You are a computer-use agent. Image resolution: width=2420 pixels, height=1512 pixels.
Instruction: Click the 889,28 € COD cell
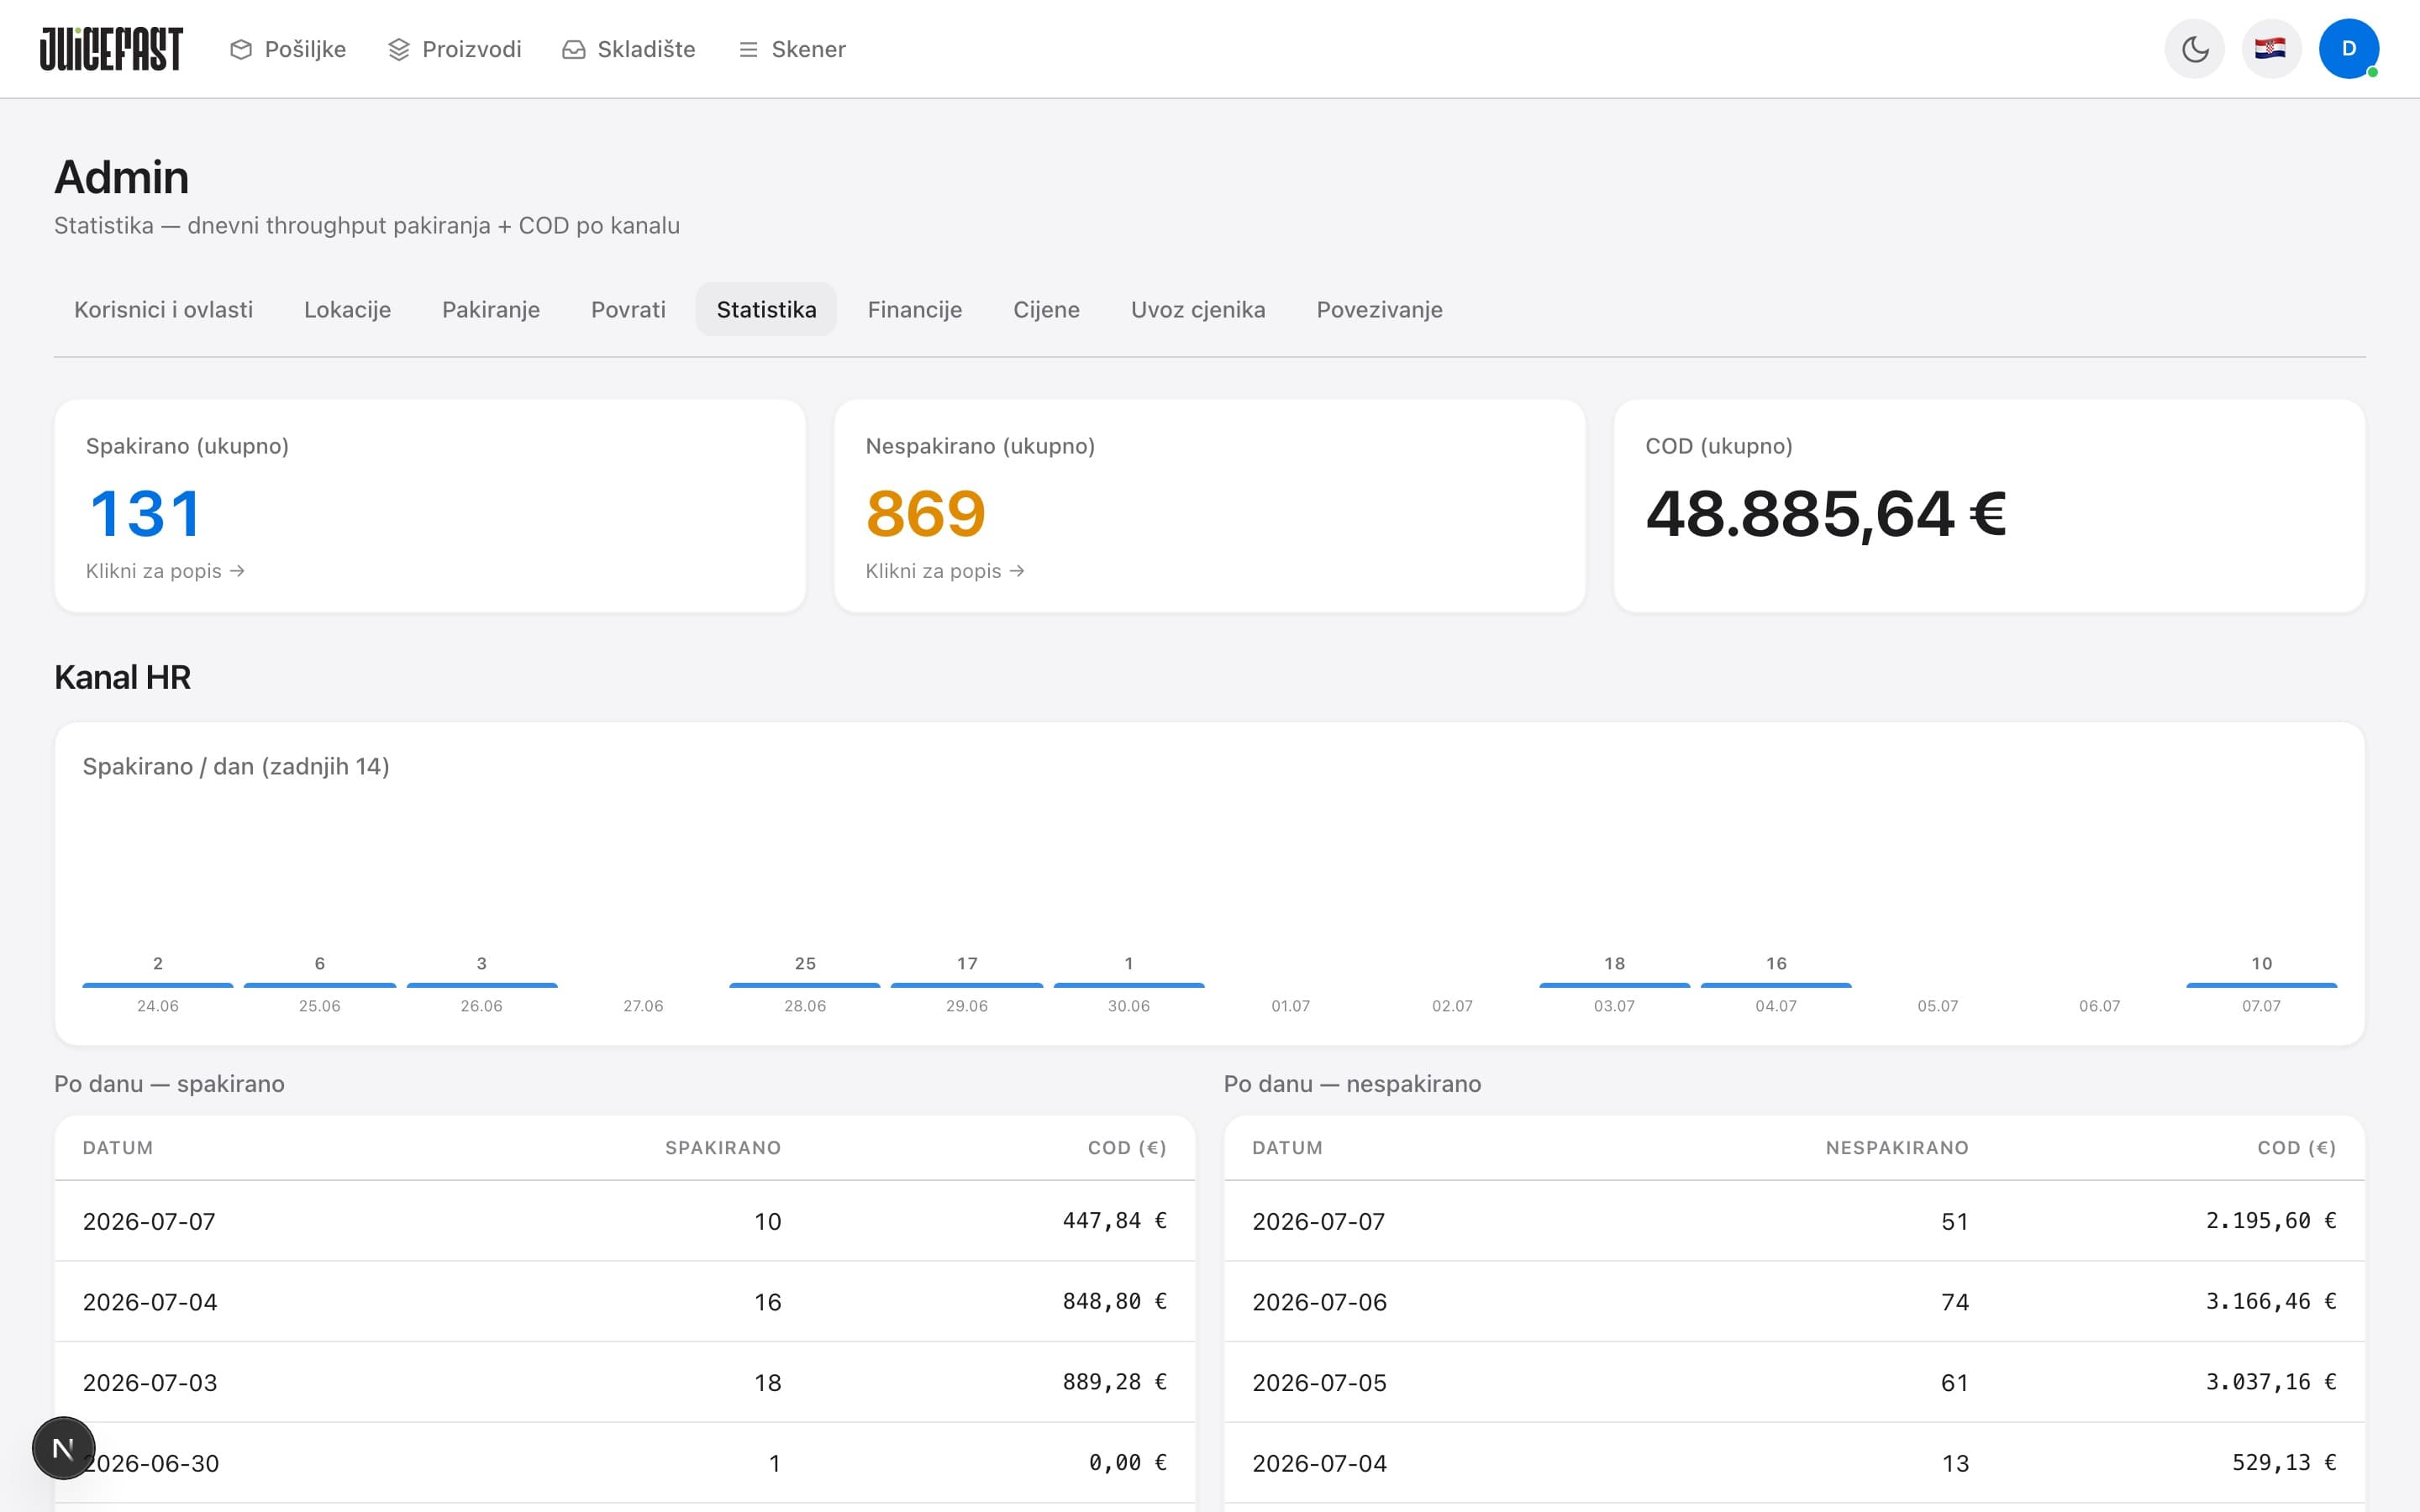(1114, 1382)
